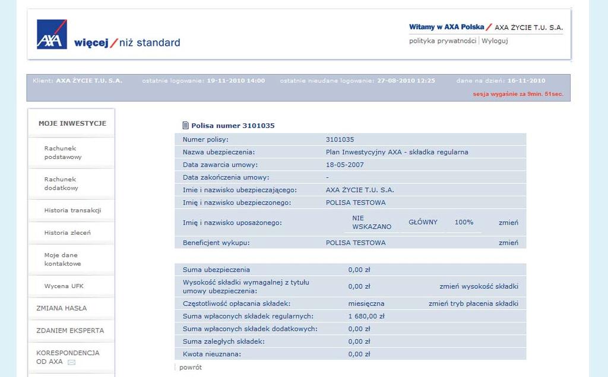
Task: Open MOJE INWESTYCJE section
Action: coord(72,123)
